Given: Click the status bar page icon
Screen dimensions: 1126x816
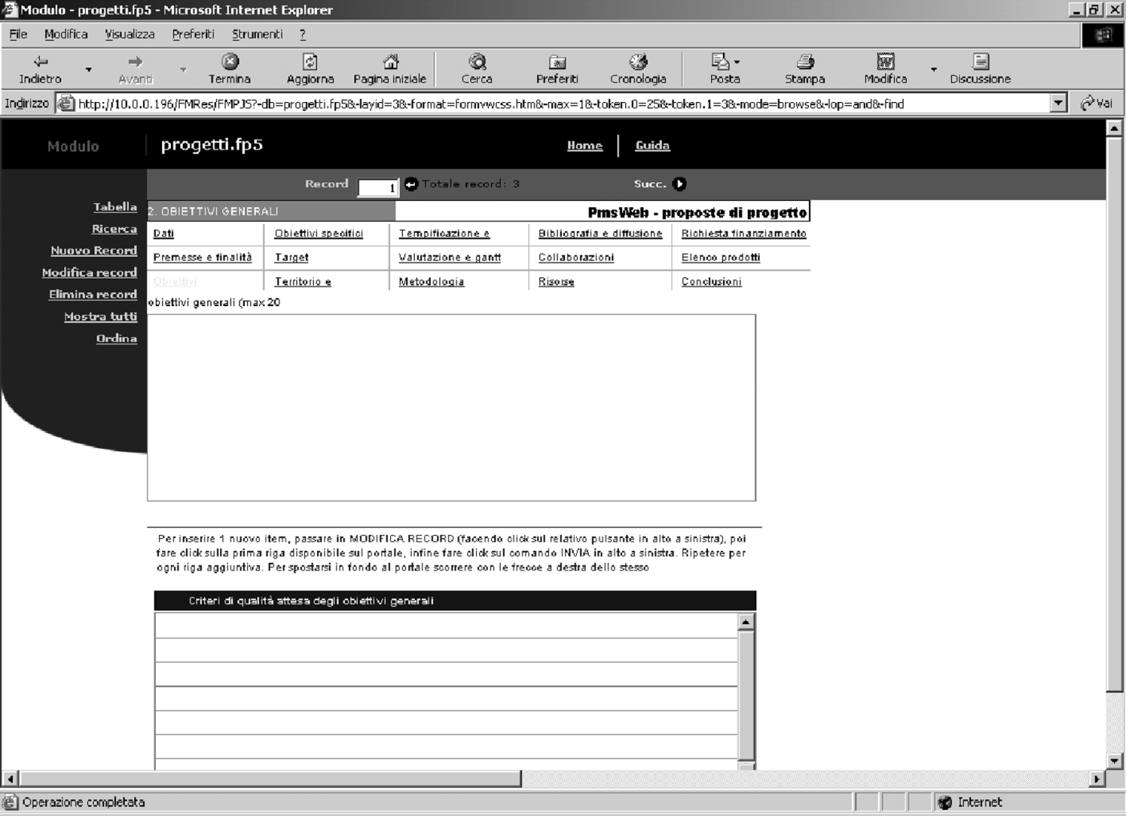Looking at the screenshot, I should (x=10, y=802).
